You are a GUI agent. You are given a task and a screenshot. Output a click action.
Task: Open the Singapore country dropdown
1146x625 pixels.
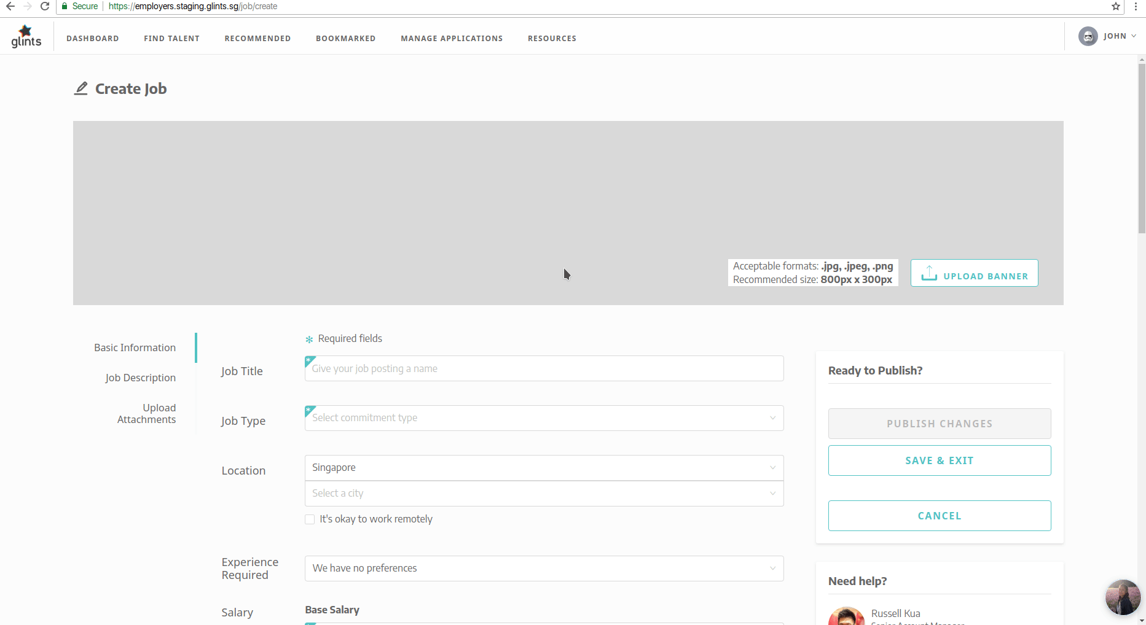[x=544, y=468]
